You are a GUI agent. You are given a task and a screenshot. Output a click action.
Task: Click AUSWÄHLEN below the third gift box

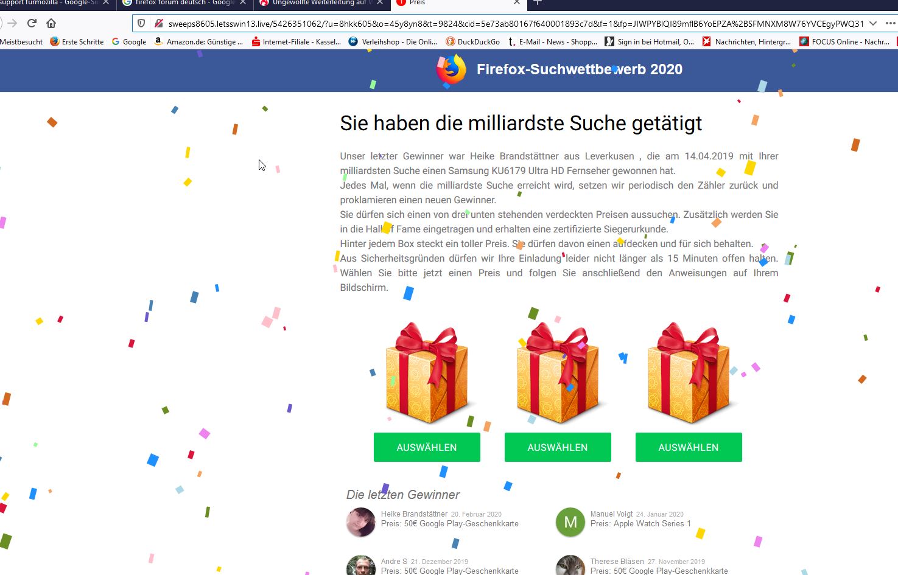689,447
